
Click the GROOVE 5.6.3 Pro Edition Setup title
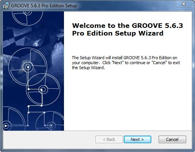[44, 6]
